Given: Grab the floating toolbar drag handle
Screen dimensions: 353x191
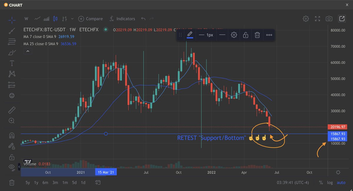Looking at the screenshot, I should [181, 35].
